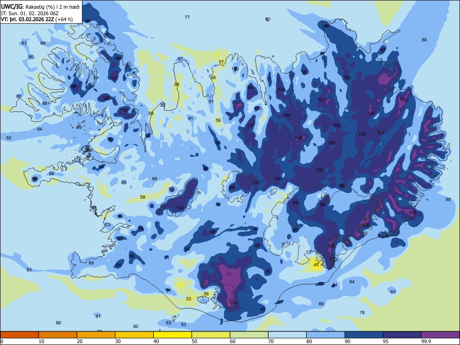
Task: Select the 30–40 amber legend swatch
Action: pos(134,335)
